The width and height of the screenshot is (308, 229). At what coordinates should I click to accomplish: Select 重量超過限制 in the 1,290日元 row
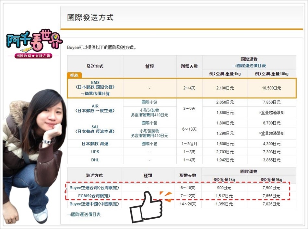[x=272, y=133]
